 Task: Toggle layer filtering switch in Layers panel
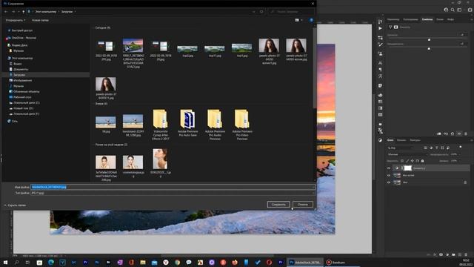(461, 147)
